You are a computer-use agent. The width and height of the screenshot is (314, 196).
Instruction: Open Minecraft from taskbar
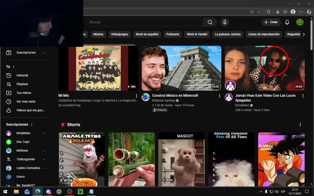(80, 192)
